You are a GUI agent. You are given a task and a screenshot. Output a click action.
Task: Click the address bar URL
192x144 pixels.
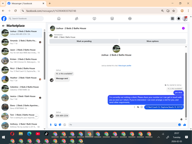pos(51,11)
